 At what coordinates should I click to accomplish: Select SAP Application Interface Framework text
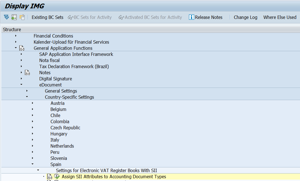pos(76,54)
